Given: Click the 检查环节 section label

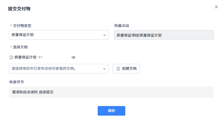Looking at the screenshot, I should click(17, 82).
